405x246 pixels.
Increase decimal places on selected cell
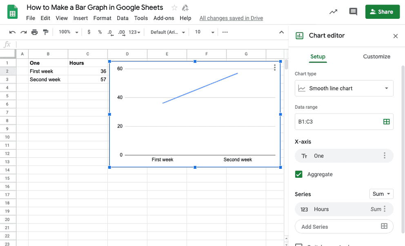point(121,32)
